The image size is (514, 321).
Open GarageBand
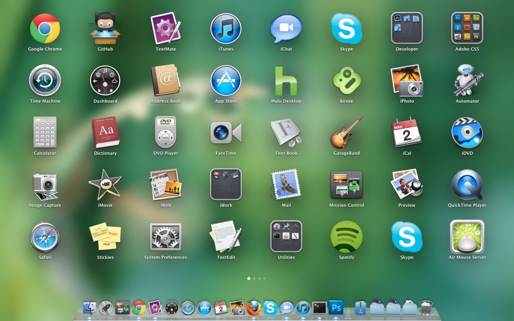[x=346, y=133]
